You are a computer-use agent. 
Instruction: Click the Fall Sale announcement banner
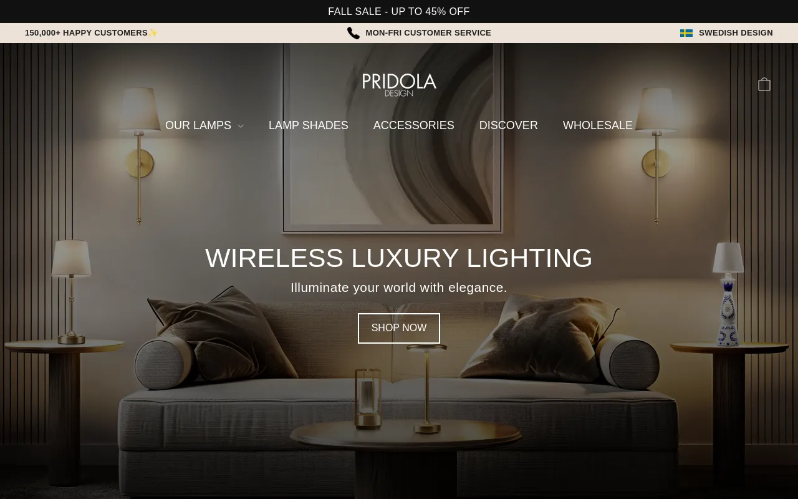tap(399, 11)
